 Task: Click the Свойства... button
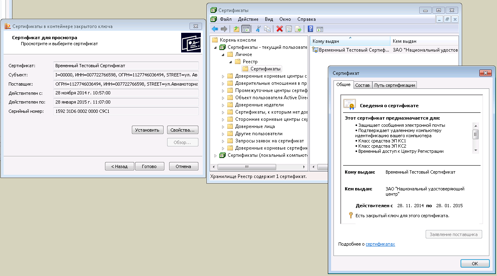182,130
